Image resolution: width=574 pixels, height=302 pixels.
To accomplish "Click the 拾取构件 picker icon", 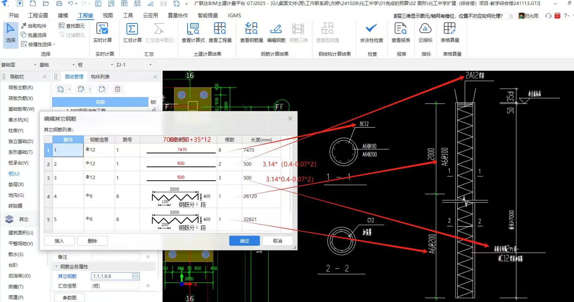I will (24, 26).
